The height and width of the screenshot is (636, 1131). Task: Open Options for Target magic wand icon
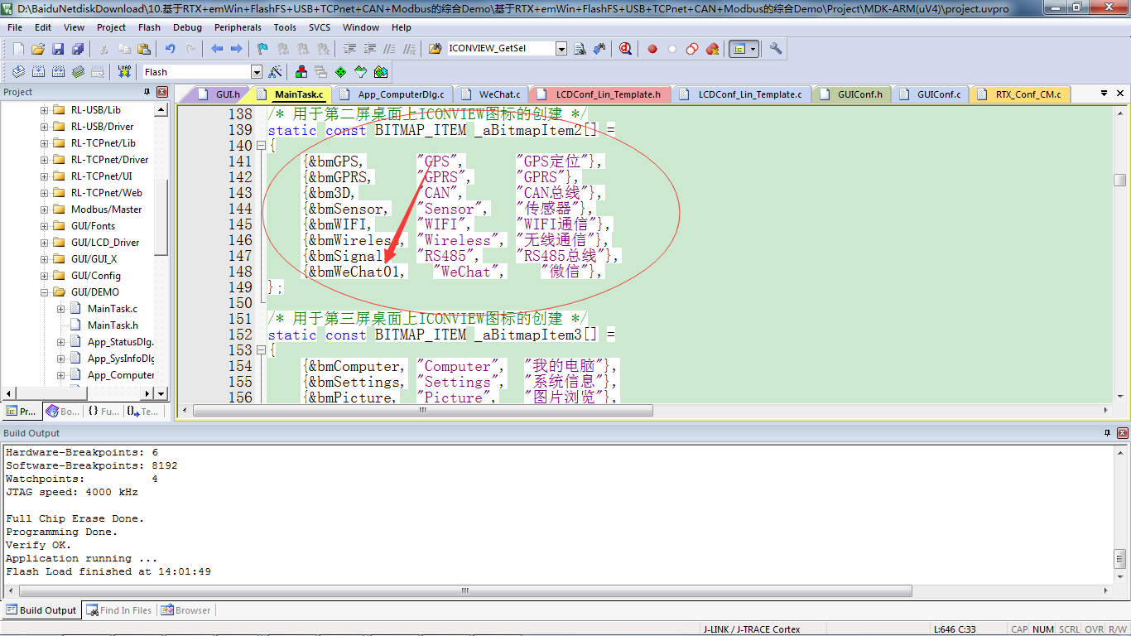[275, 72]
